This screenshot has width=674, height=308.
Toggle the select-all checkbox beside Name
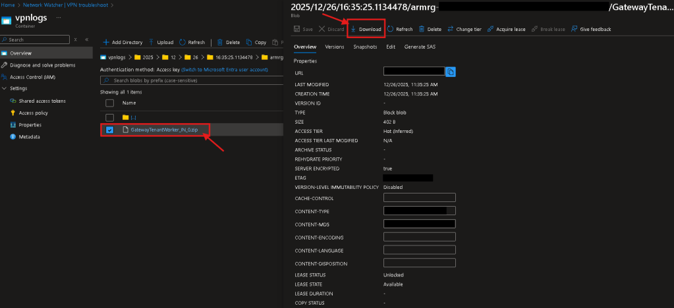click(109, 103)
